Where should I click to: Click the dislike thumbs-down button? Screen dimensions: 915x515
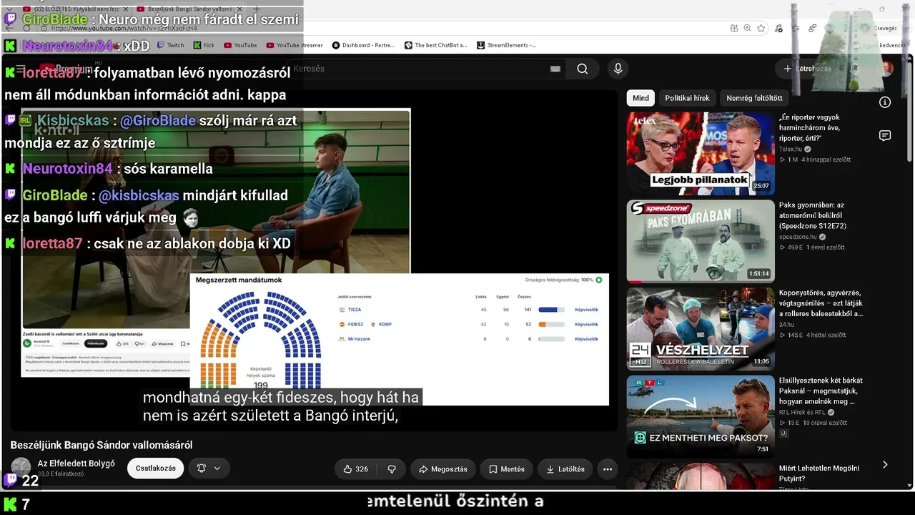[391, 469]
